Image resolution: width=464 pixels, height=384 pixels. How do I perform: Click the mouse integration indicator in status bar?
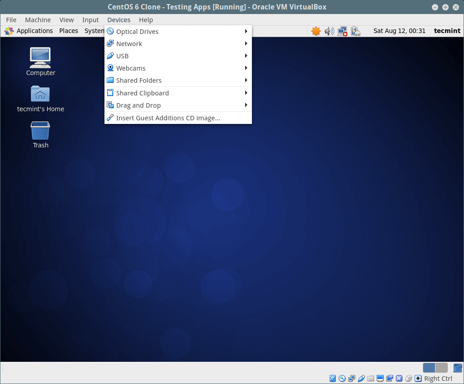(409, 379)
